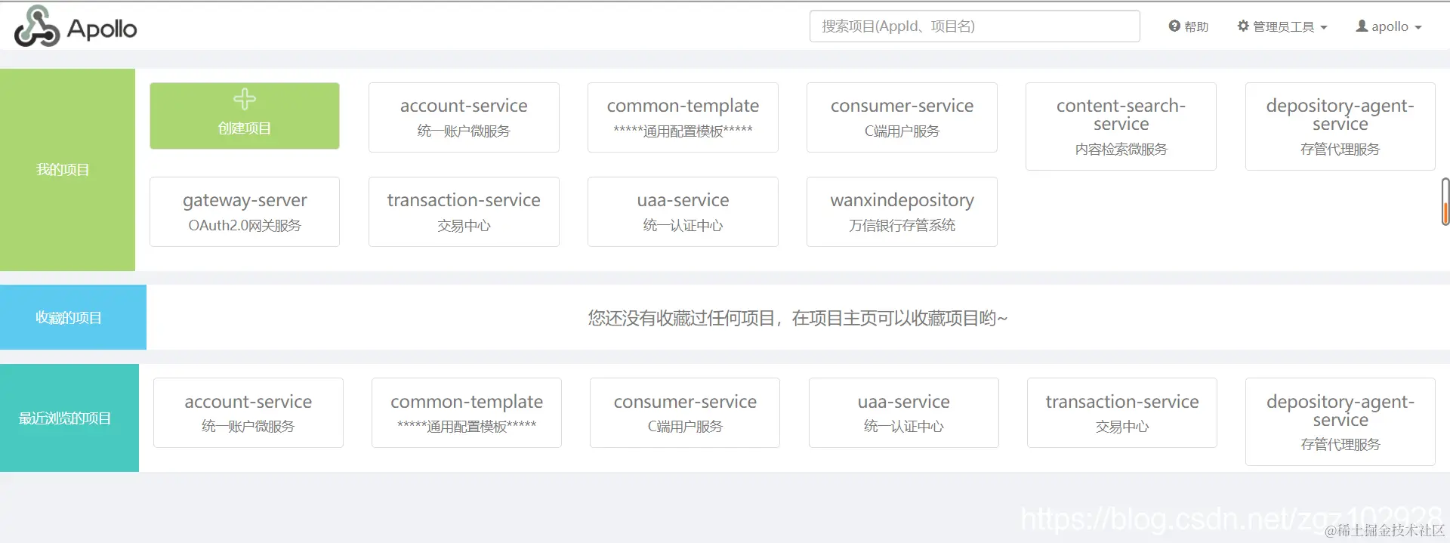The height and width of the screenshot is (543, 1450).
Task: Open transaction-service card under 我的项目
Action: tap(464, 211)
